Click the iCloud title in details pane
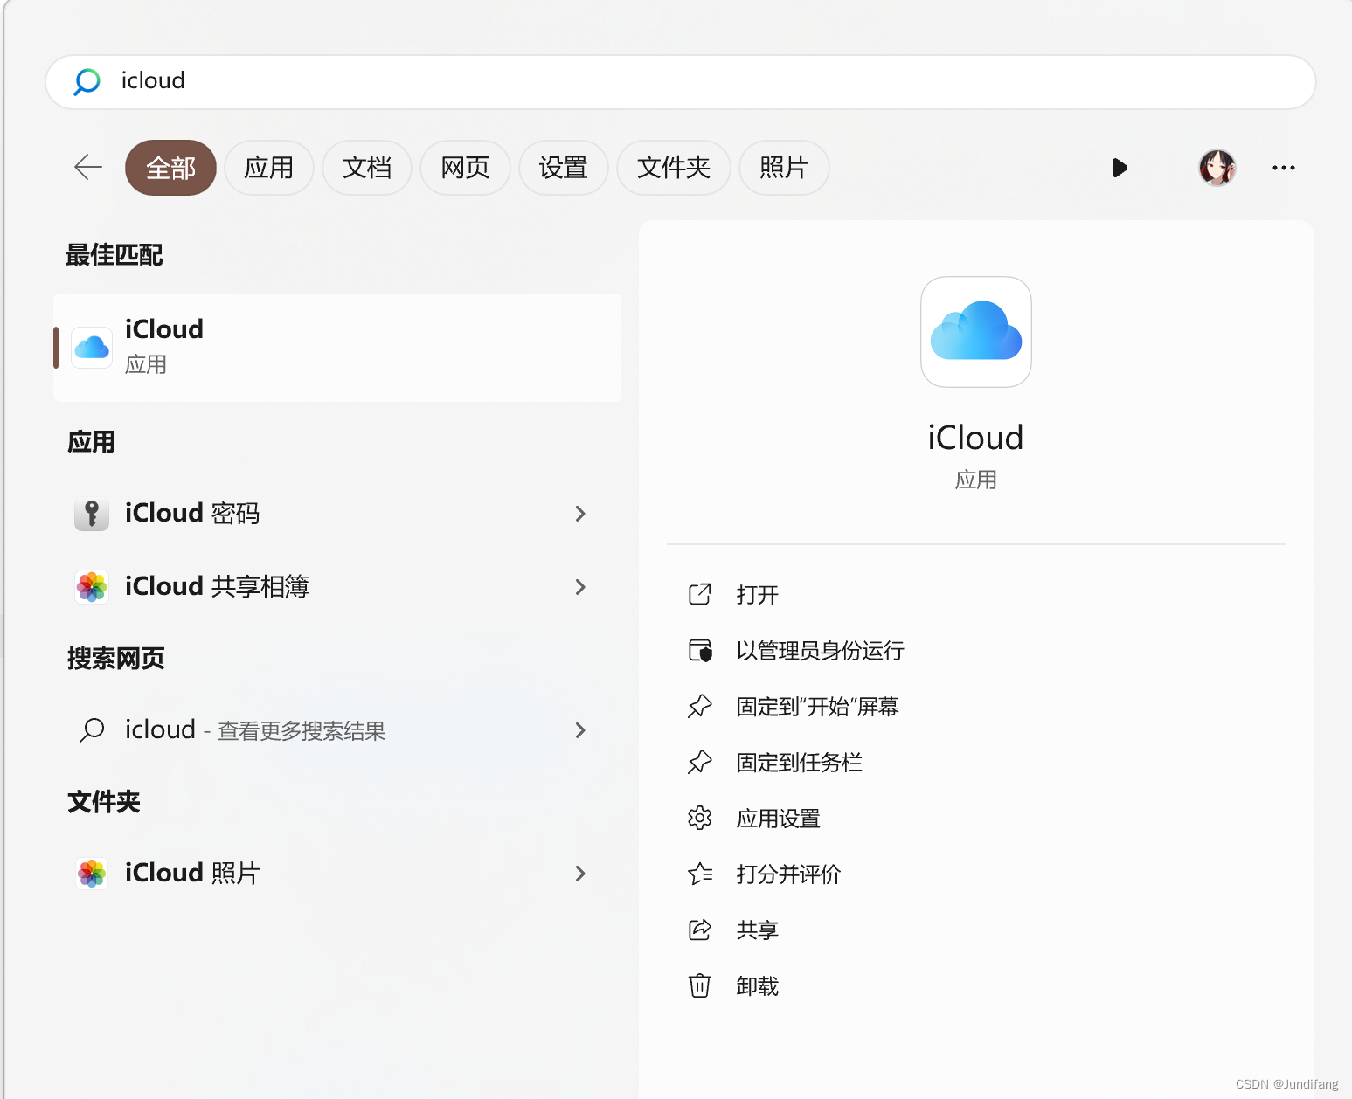1352x1099 pixels. click(x=975, y=438)
